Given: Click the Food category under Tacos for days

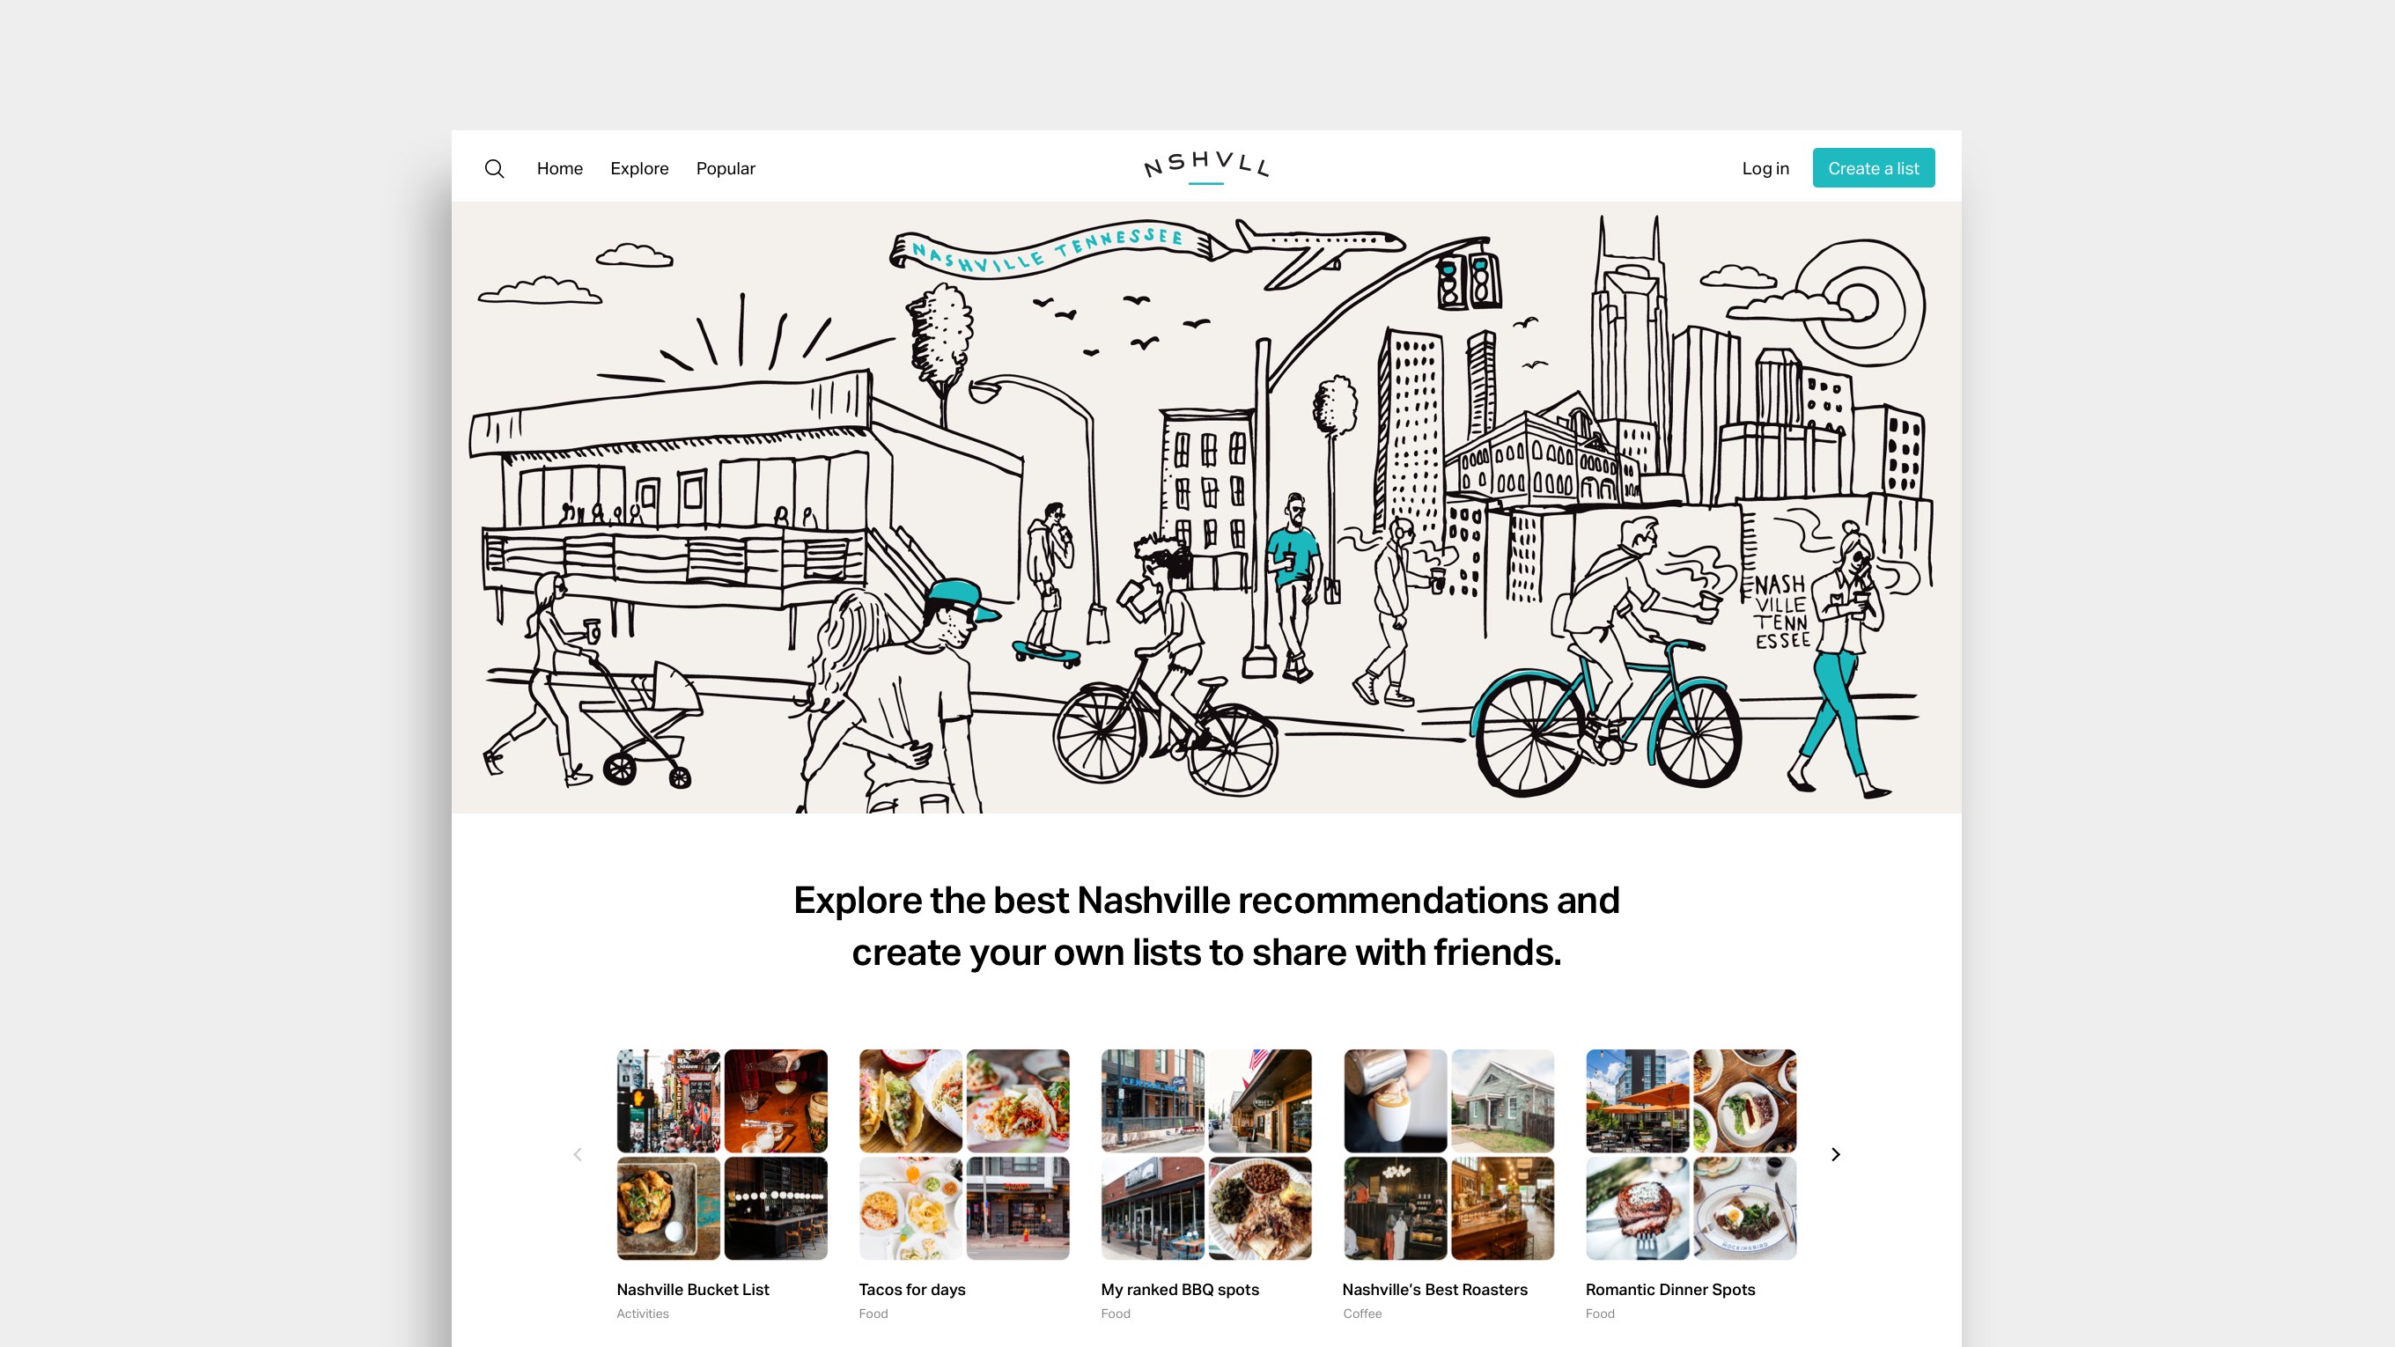Looking at the screenshot, I should [873, 1313].
